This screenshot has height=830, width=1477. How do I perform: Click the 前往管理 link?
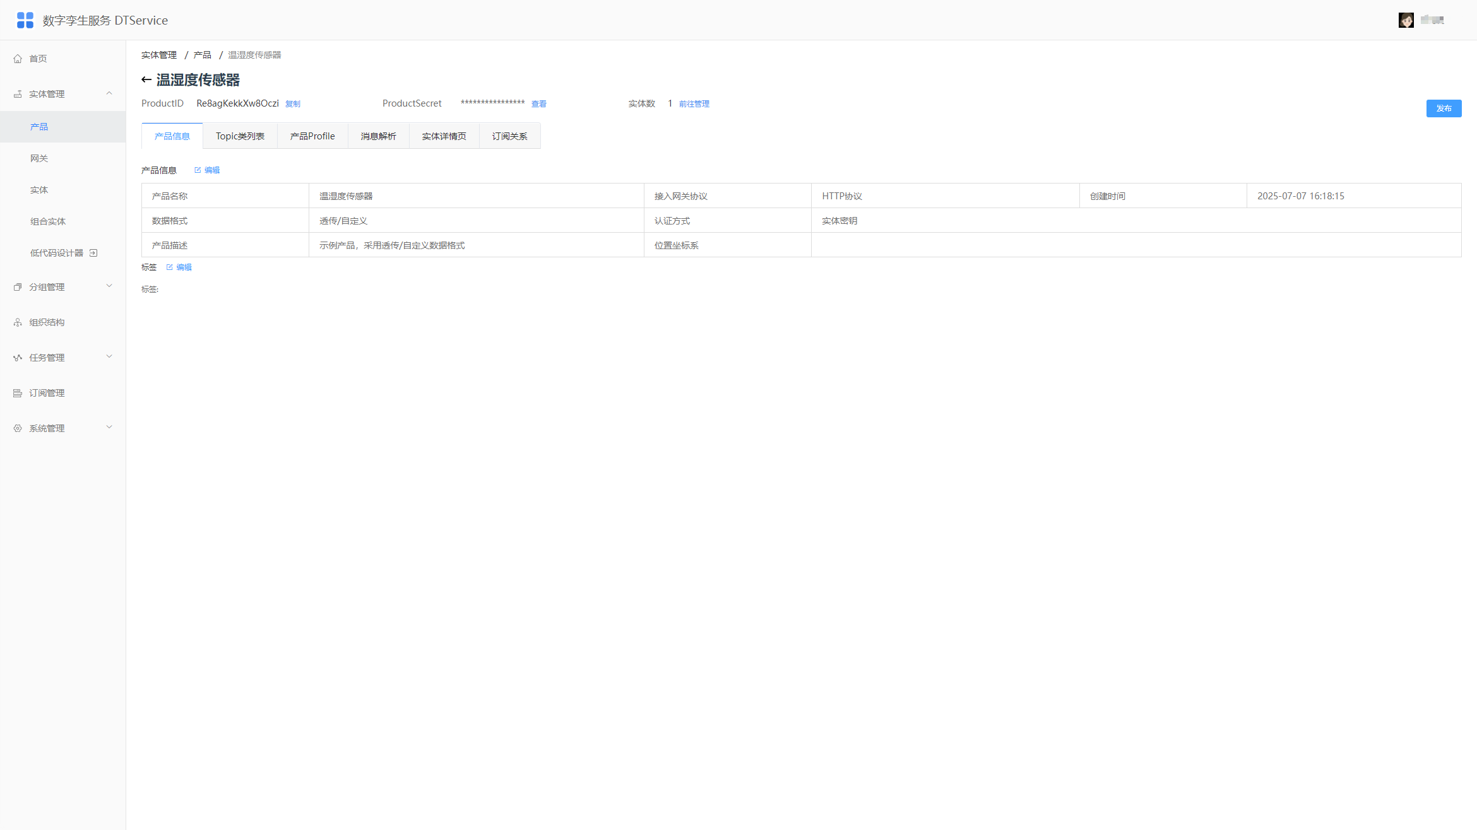694,104
